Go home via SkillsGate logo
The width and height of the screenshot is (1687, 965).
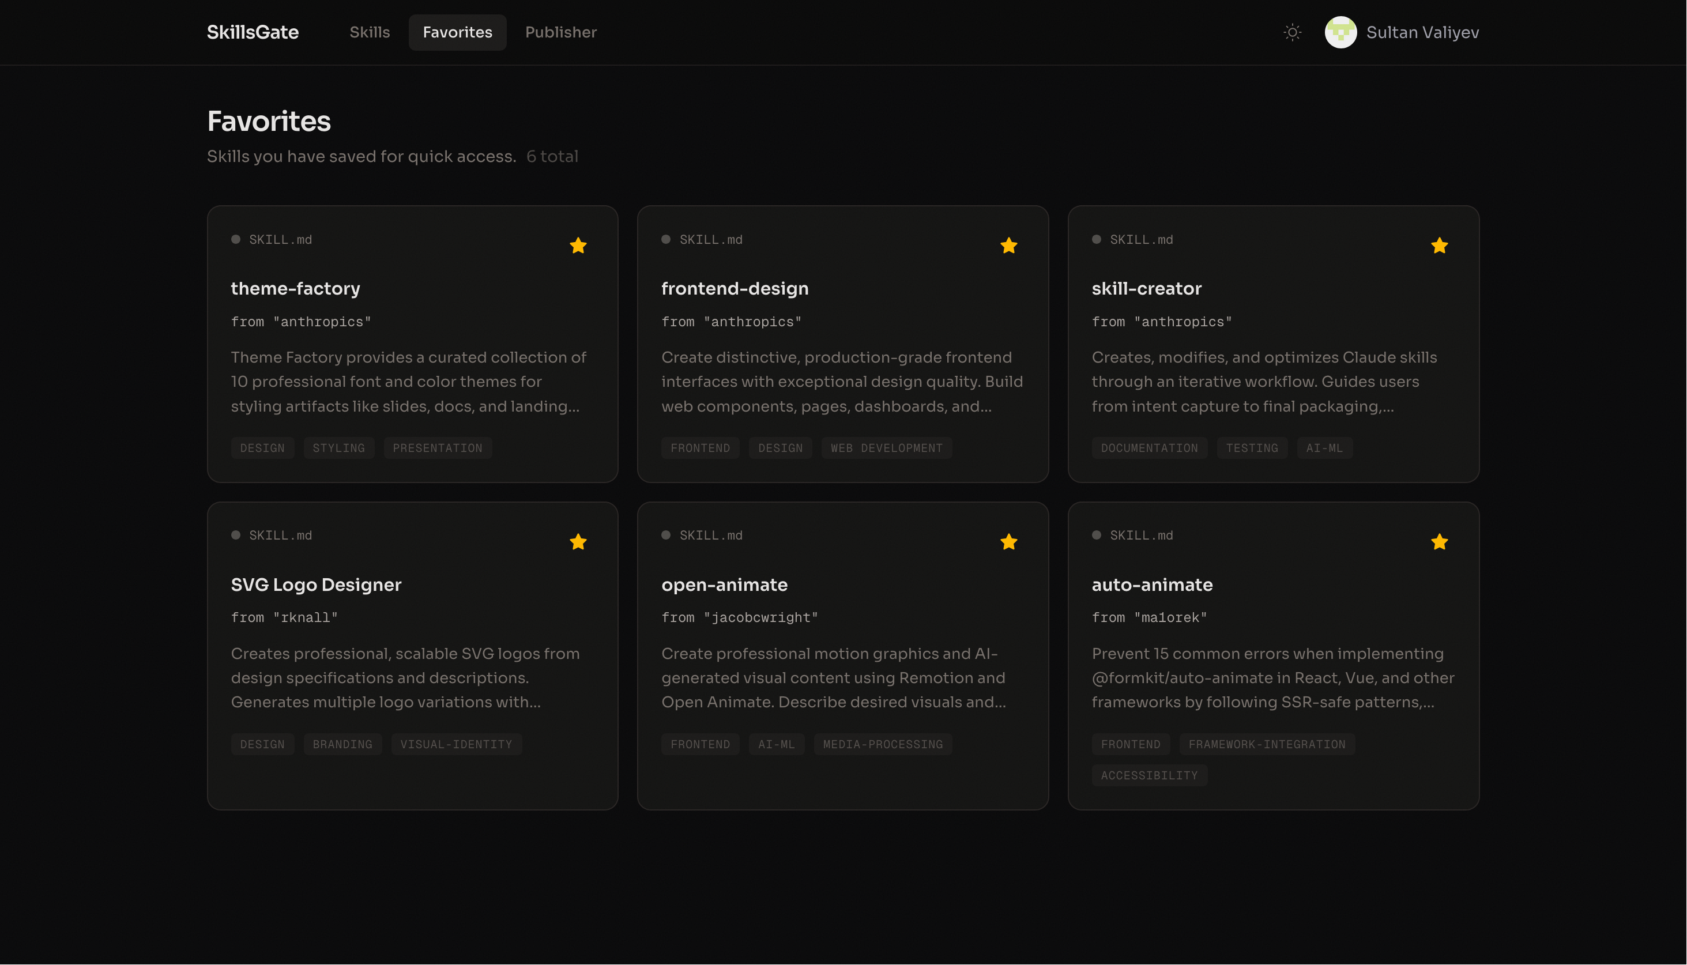[x=253, y=32]
